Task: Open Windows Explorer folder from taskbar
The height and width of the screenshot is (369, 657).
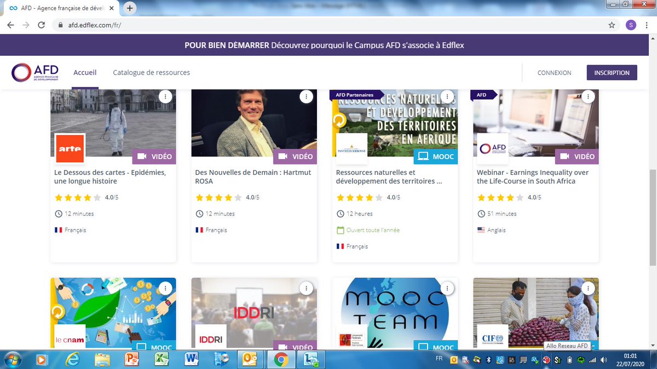Action: pyautogui.click(x=102, y=359)
